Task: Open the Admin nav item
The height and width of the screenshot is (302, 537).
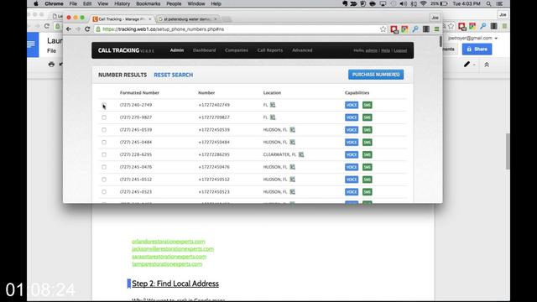Action: [x=177, y=50]
